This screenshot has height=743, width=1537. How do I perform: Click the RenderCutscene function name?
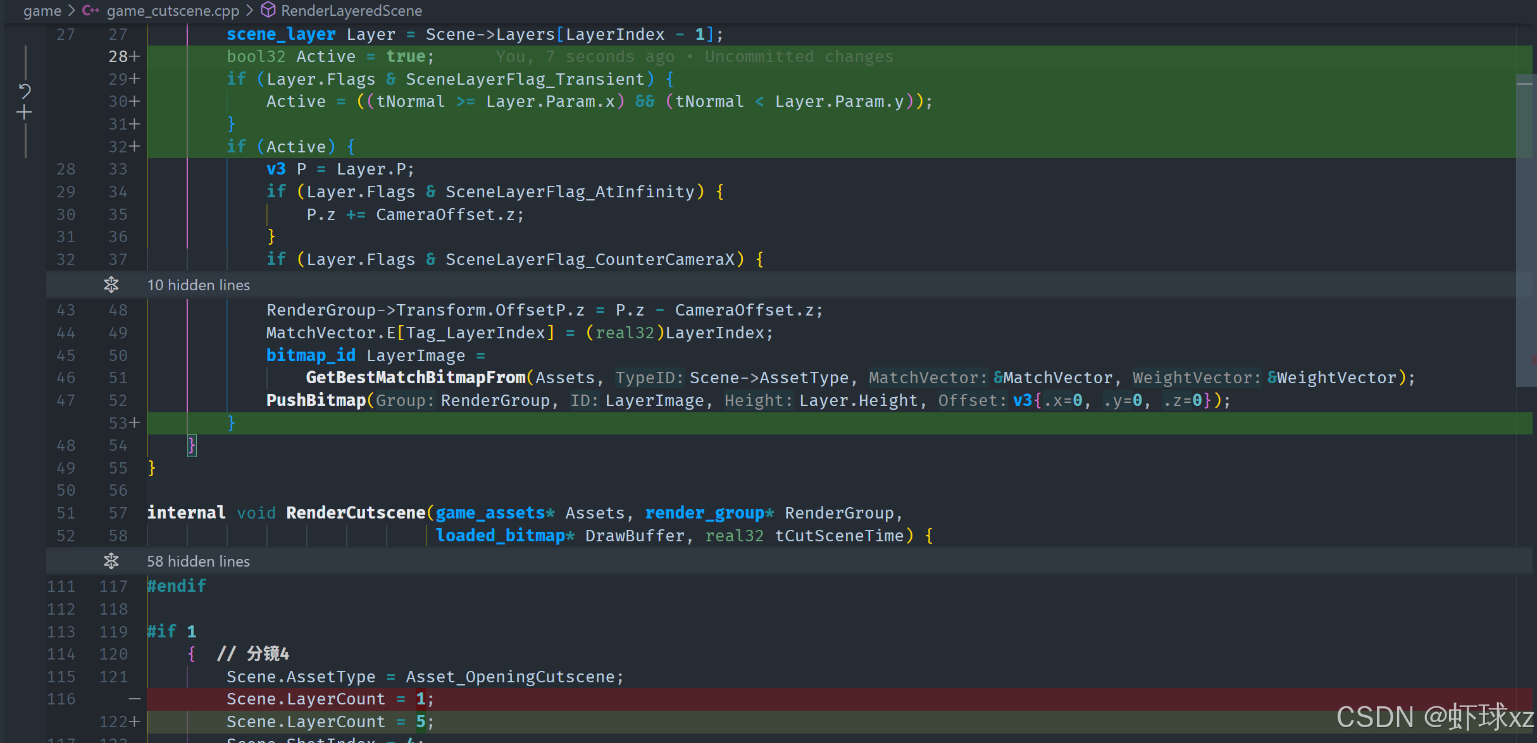click(x=356, y=513)
